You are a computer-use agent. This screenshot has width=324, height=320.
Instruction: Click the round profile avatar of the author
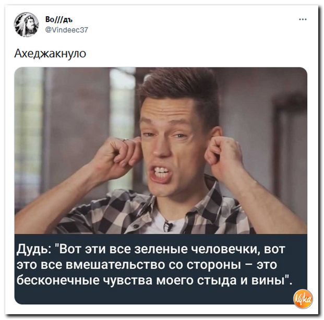tap(27, 25)
